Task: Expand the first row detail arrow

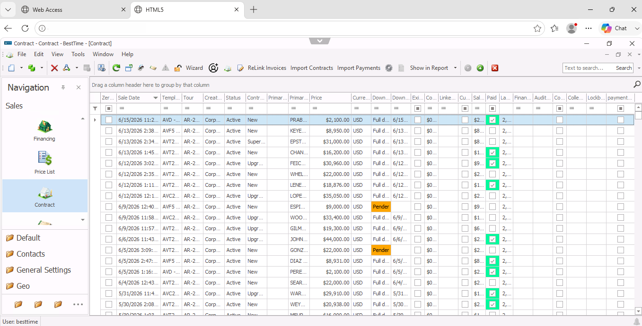Action: [x=95, y=120]
